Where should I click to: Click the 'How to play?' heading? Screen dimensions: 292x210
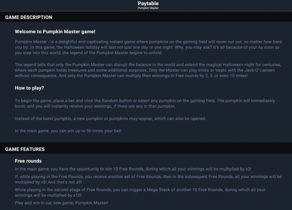[x=29, y=88]
